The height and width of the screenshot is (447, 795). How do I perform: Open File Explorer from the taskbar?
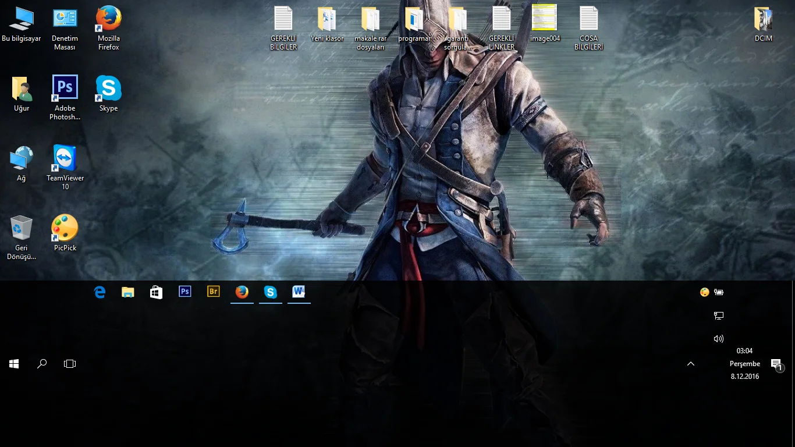click(x=128, y=292)
